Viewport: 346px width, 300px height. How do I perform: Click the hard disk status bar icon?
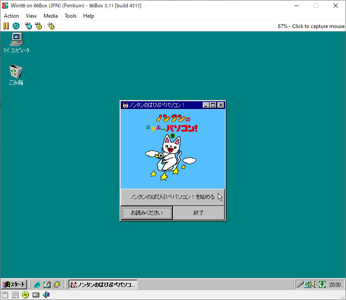click(x=36, y=295)
